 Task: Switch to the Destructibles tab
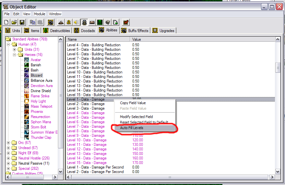point(56,30)
